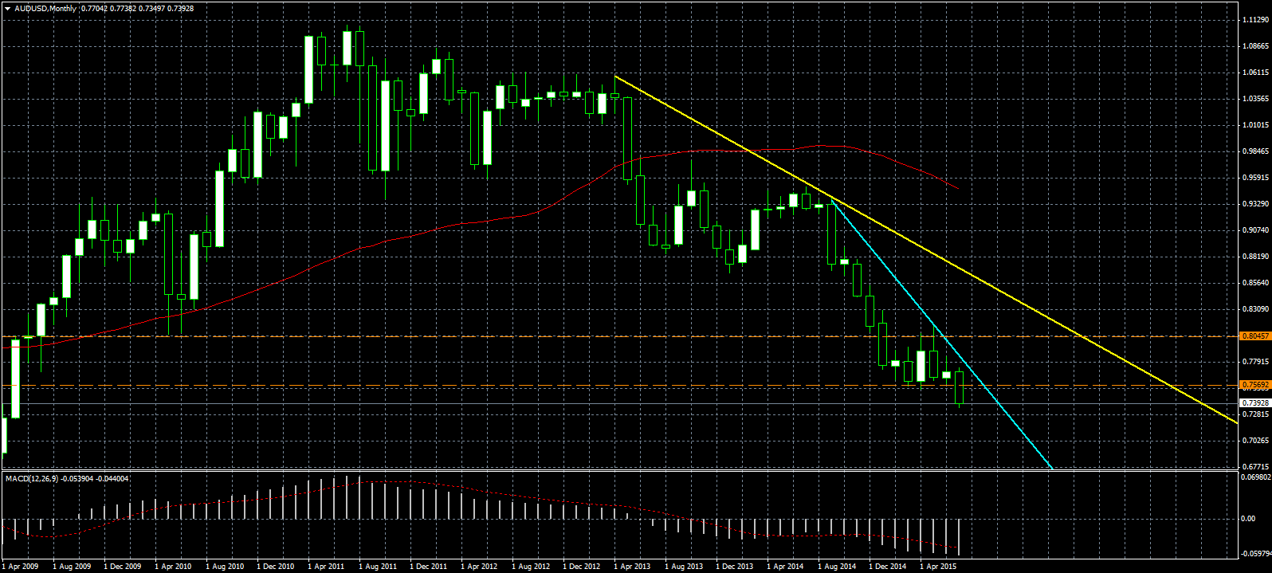Select the orange 0.80457 price label

tap(1255, 336)
